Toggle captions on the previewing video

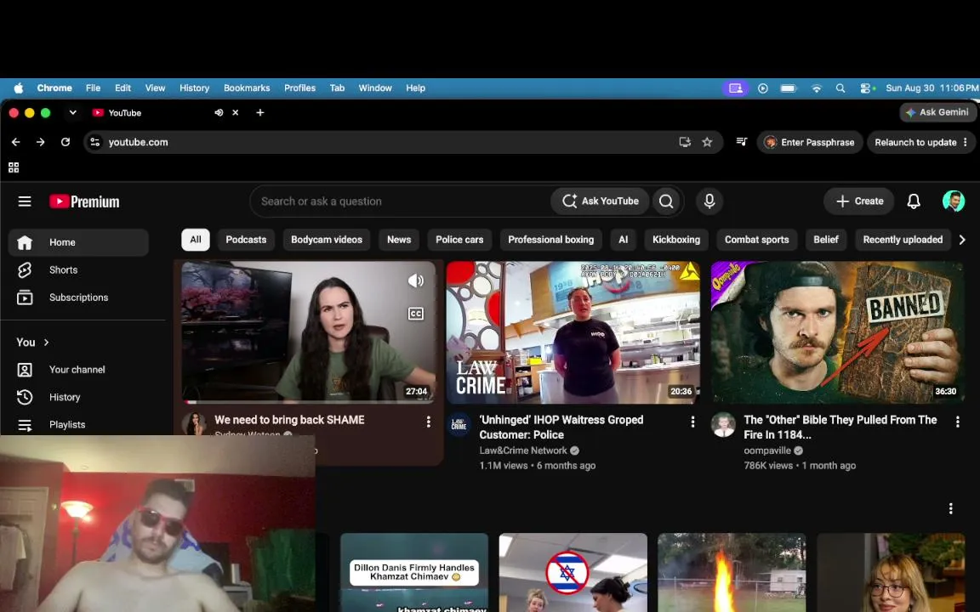coord(416,314)
